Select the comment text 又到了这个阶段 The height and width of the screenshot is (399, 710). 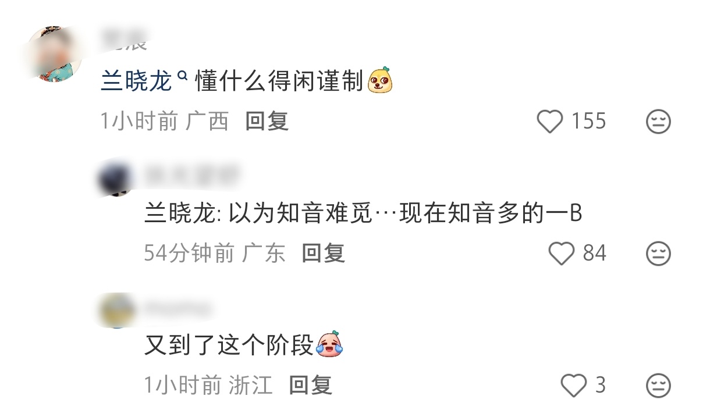229,345
